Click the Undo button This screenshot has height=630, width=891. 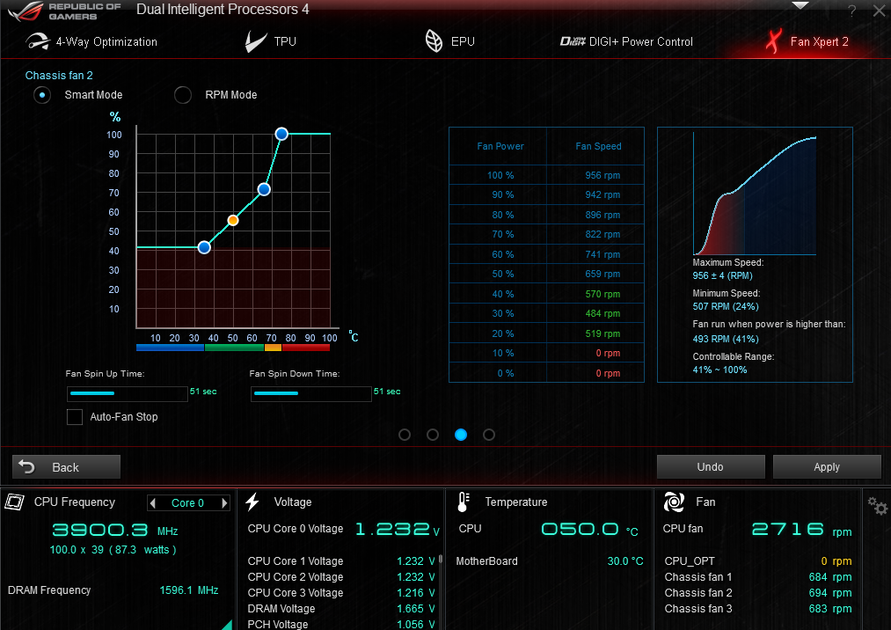click(711, 467)
